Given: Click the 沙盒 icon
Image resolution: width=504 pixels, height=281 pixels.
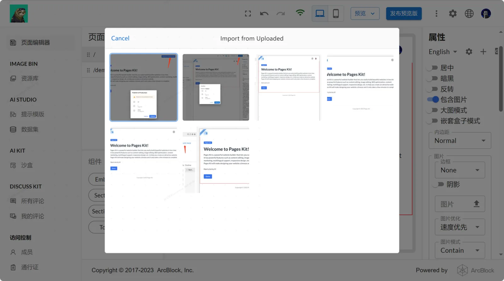Looking at the screenshot, I should tap(13, 165).
